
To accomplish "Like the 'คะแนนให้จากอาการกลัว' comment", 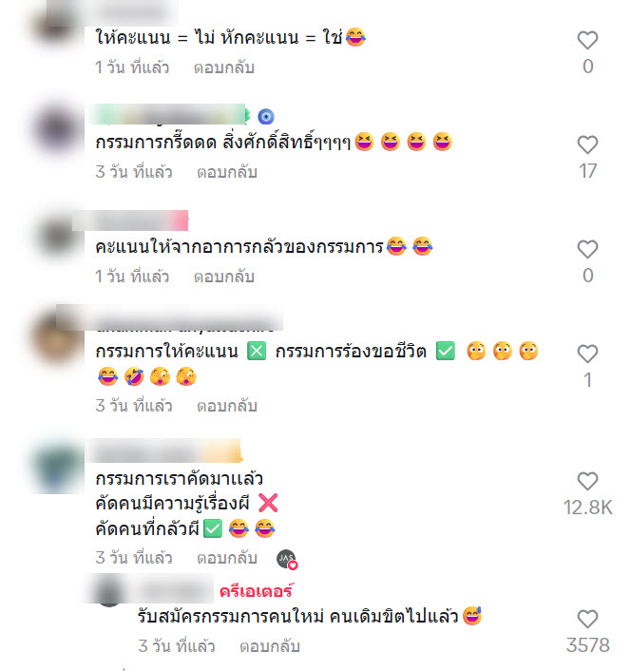I will [x=587, y=249].
